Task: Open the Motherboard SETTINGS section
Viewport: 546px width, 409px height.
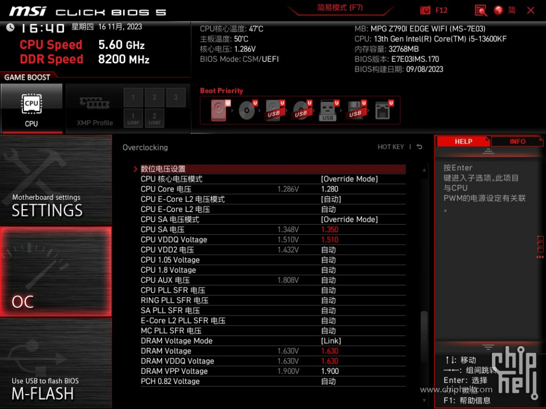Action: pos(56,180)
